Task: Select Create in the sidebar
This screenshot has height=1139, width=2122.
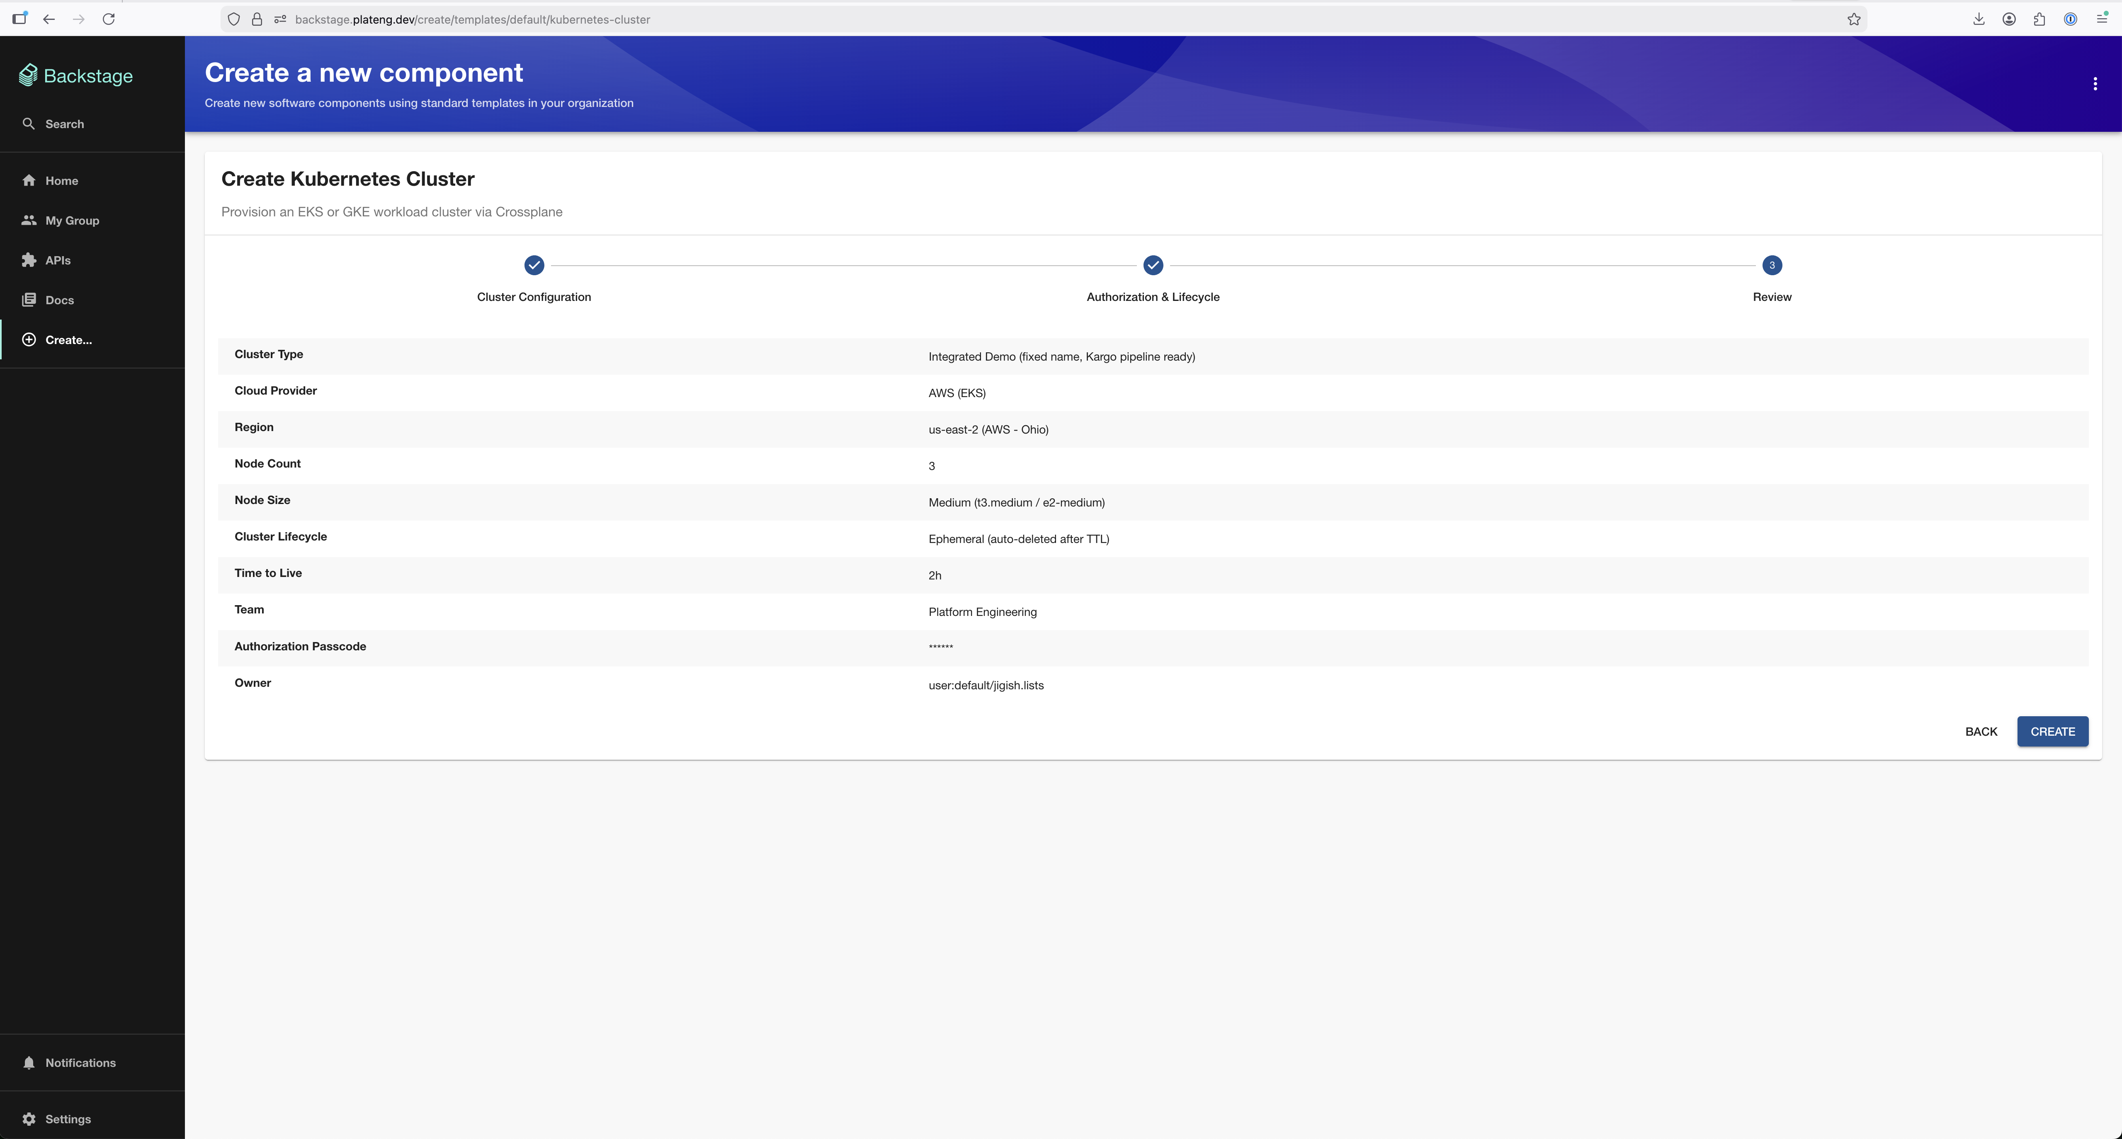Action: coord(68,339)
